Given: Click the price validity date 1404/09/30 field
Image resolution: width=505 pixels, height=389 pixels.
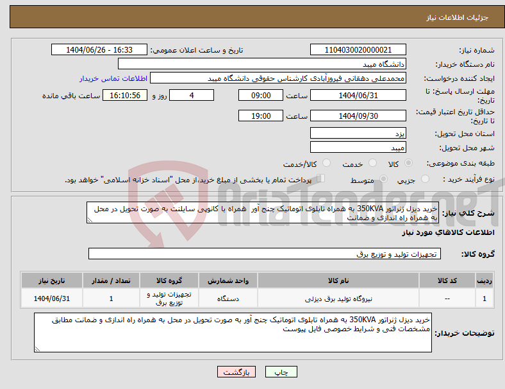Looking at the screenshot, I should tap(358, 116).
